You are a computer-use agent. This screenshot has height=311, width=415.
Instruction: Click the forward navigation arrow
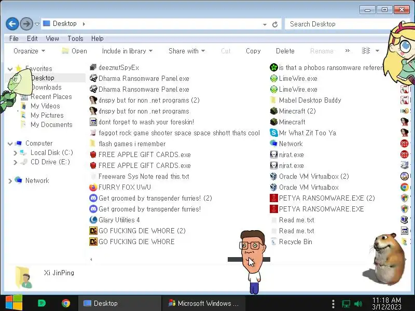(26, 24)
